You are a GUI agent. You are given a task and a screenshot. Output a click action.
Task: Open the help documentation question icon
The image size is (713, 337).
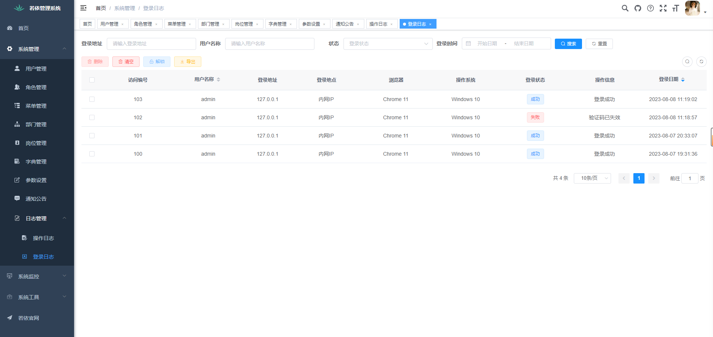[x=650, y=8]
